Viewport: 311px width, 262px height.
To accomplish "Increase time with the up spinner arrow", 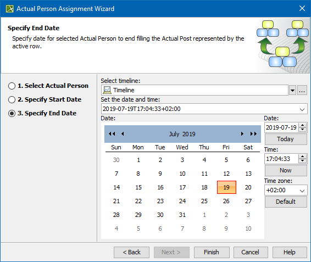I will tap(302, 157).
